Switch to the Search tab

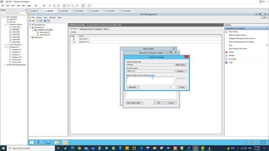click(x=106, y=29)
